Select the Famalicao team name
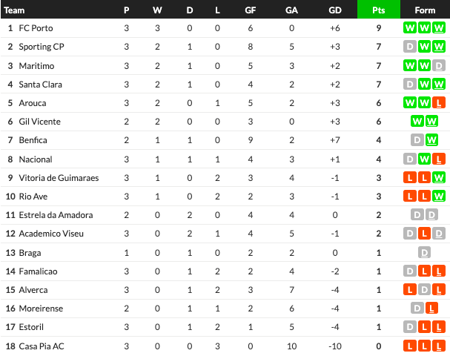The height and width of the screenshot is (356, 450). pyautogui.click(x=38, y=271)
